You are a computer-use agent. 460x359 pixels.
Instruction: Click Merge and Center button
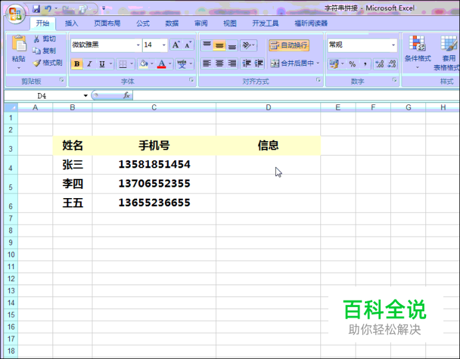tap(292, 63)
